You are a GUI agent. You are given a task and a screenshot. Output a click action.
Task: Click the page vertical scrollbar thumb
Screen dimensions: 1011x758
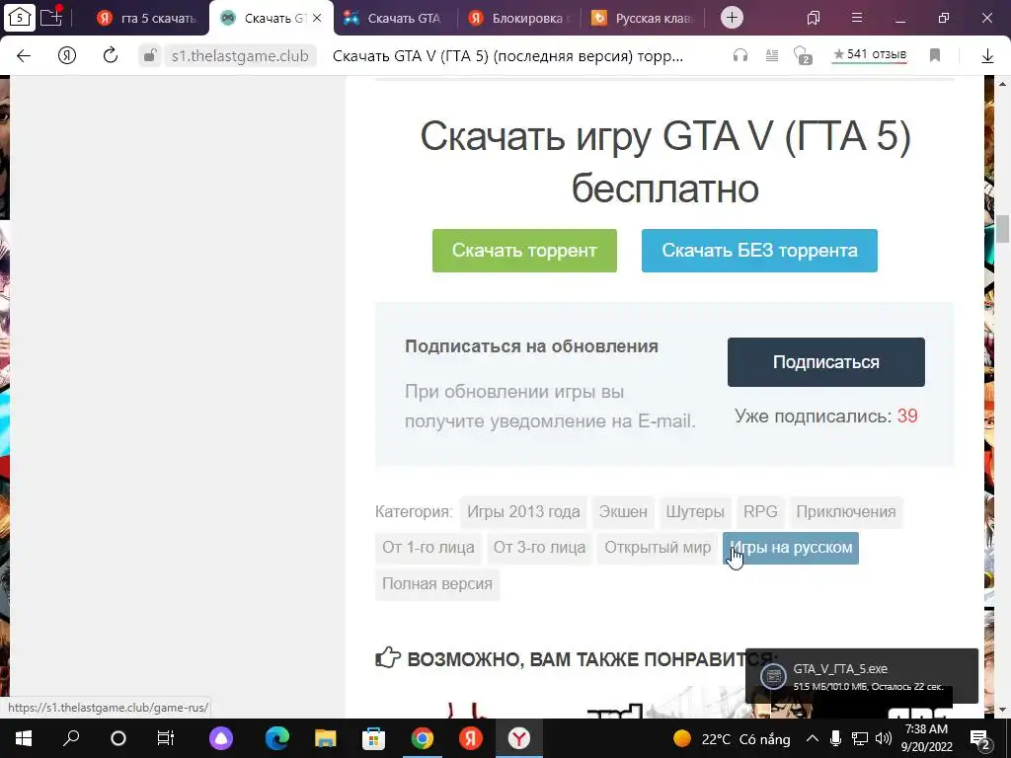(1002, 229)
